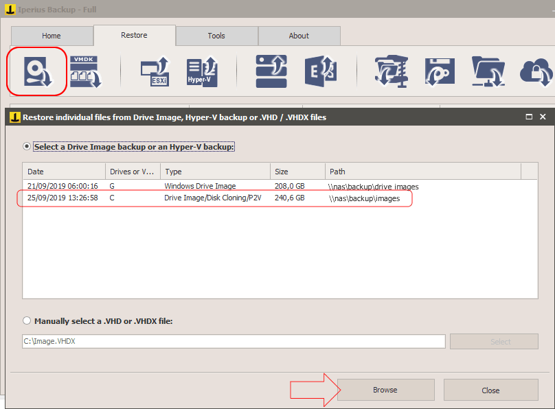Click the Iperius Backup logo in title bar
555x409 pixels.
pyautogui.click(x=10, y=9)
